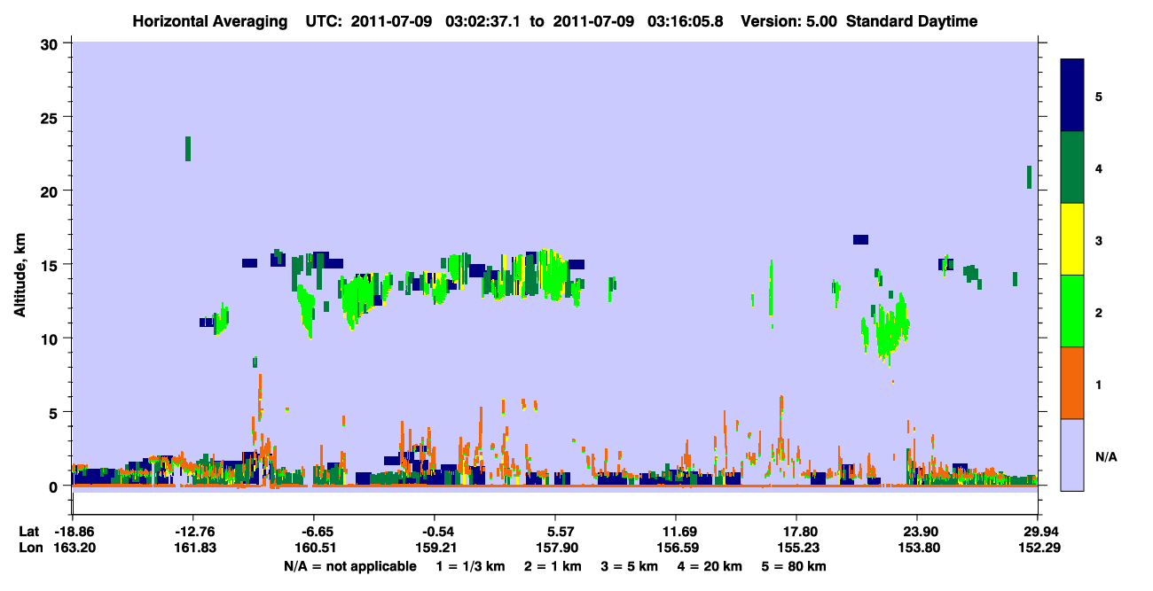The width and height of the screenshot is (1153, 591).
Task: Click the y-axis tick label 15
Action: coord(51,265)
